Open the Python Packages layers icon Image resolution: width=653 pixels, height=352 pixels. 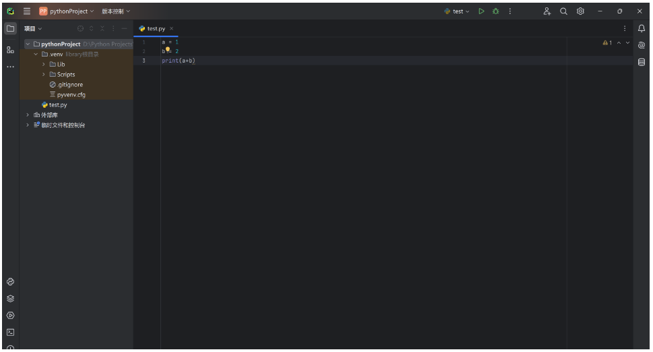point(10,299)
